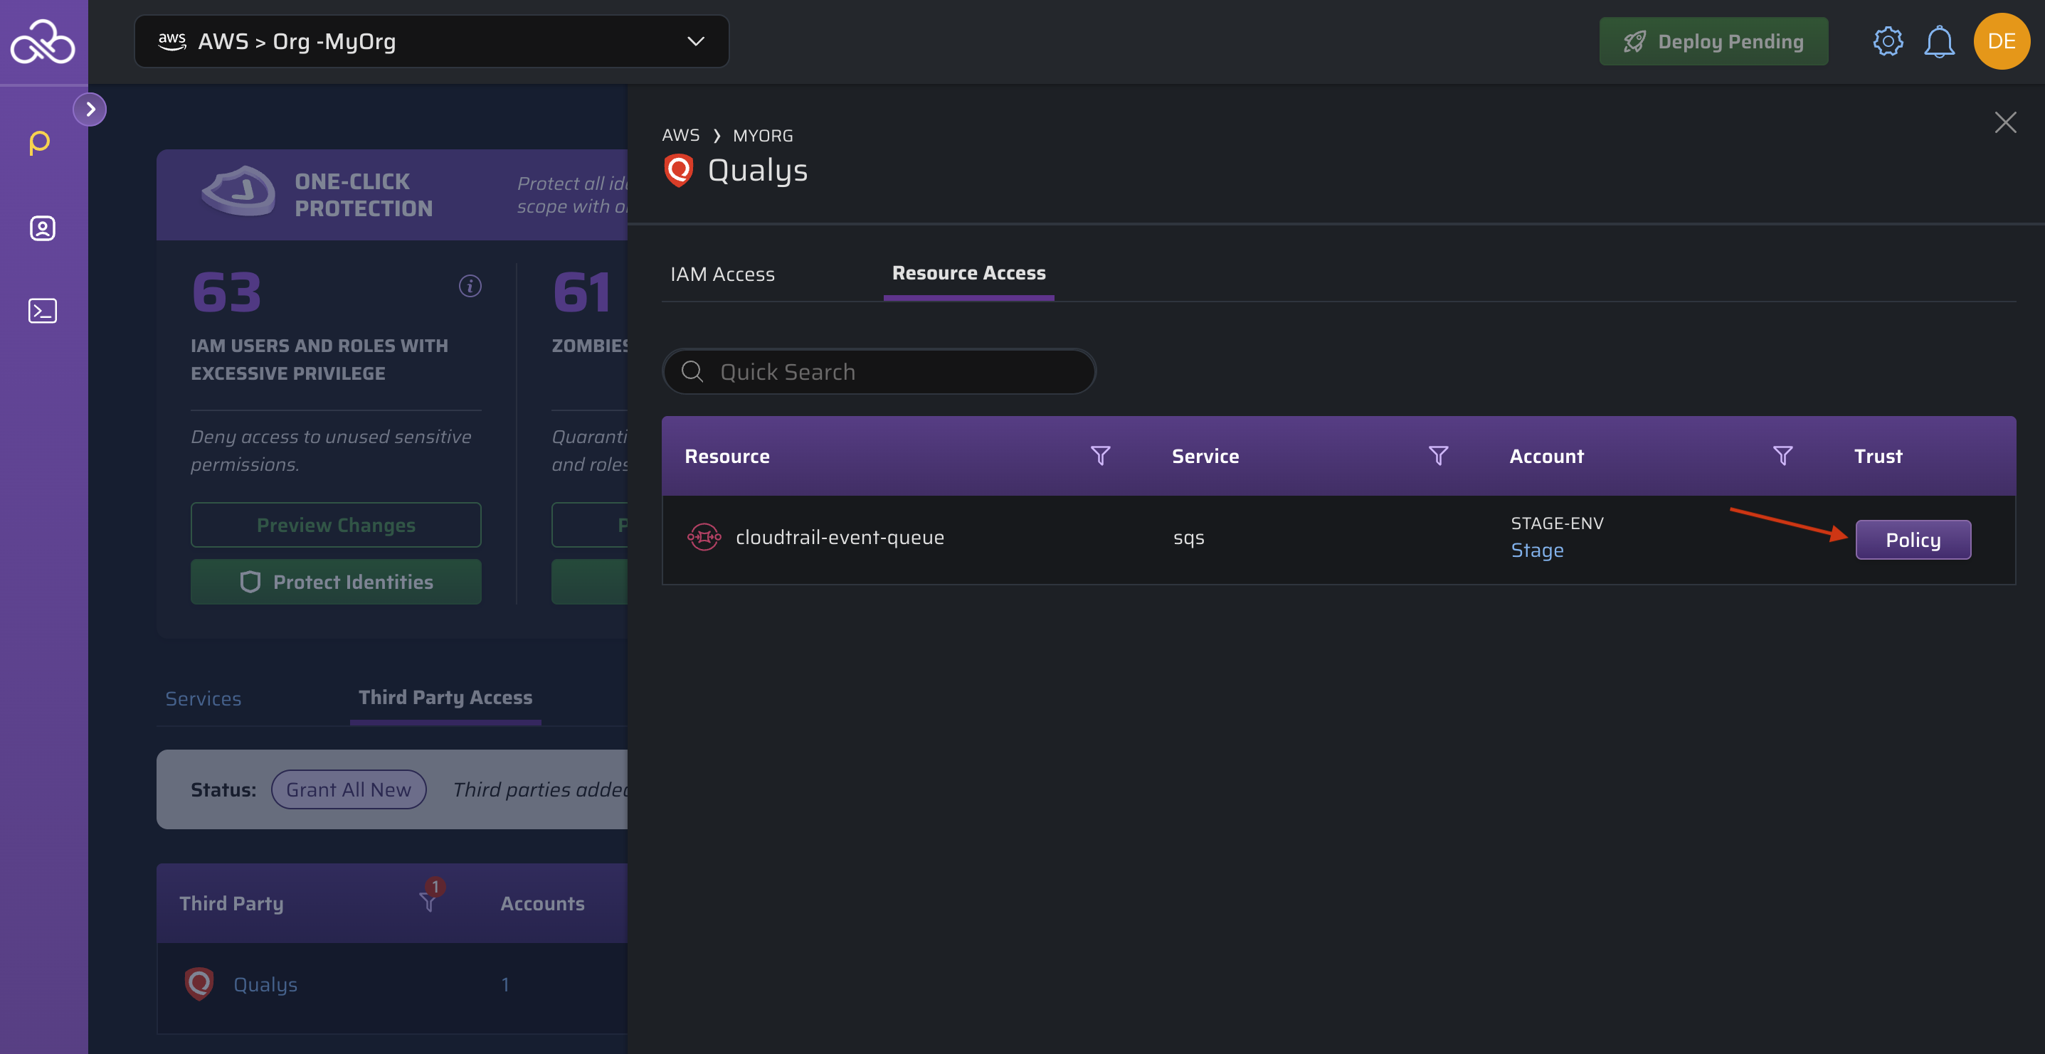Screen dimensions: 2045x1054
Task: Click the Grant All New status pill
Action: coord(349,789)
